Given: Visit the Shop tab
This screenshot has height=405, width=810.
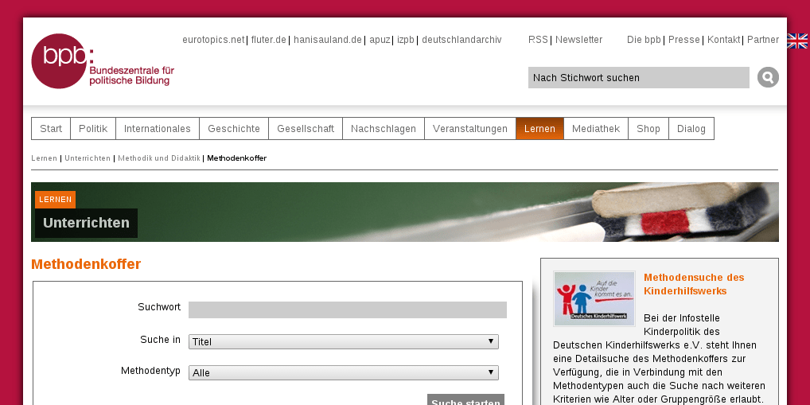Looking at the screenshot, I should click(x=648, y=129).
